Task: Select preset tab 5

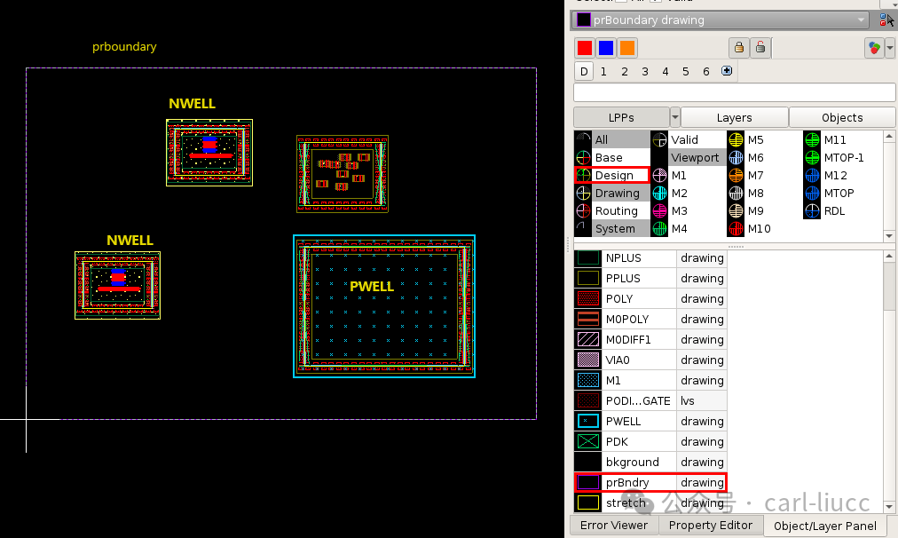Action: tap(686, 72)
